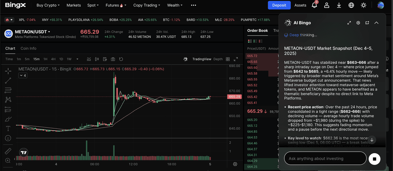Collapse the AI Bingo panel
This screenshot has height=171, width=393.
pyautogui.click(x=376, y=23)
